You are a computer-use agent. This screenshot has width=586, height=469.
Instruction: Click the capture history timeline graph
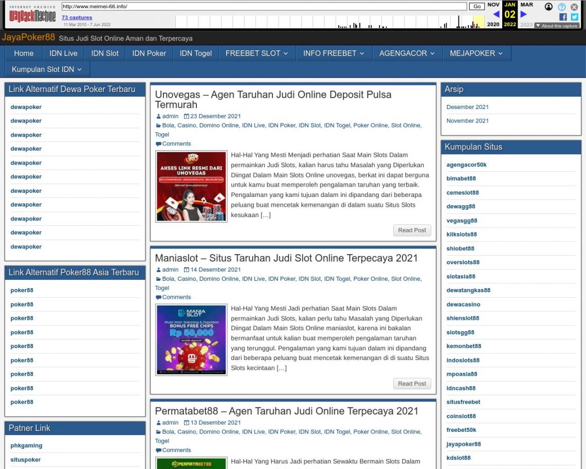point(330,22)
